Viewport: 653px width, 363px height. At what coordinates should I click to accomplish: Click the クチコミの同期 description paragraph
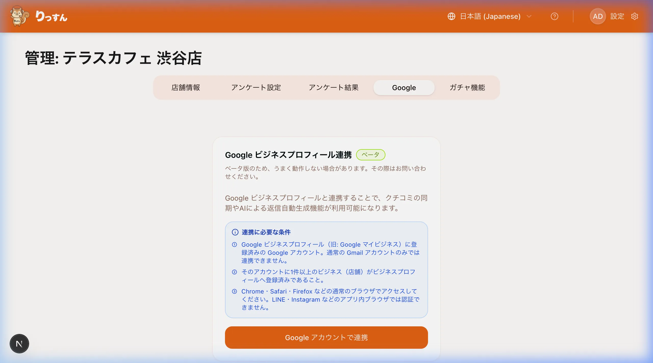coord(326,203)
